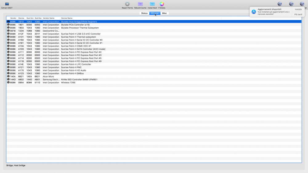Click device ID A170 in HD Audio row
This screenshot has height=173, width=308.
21,70
